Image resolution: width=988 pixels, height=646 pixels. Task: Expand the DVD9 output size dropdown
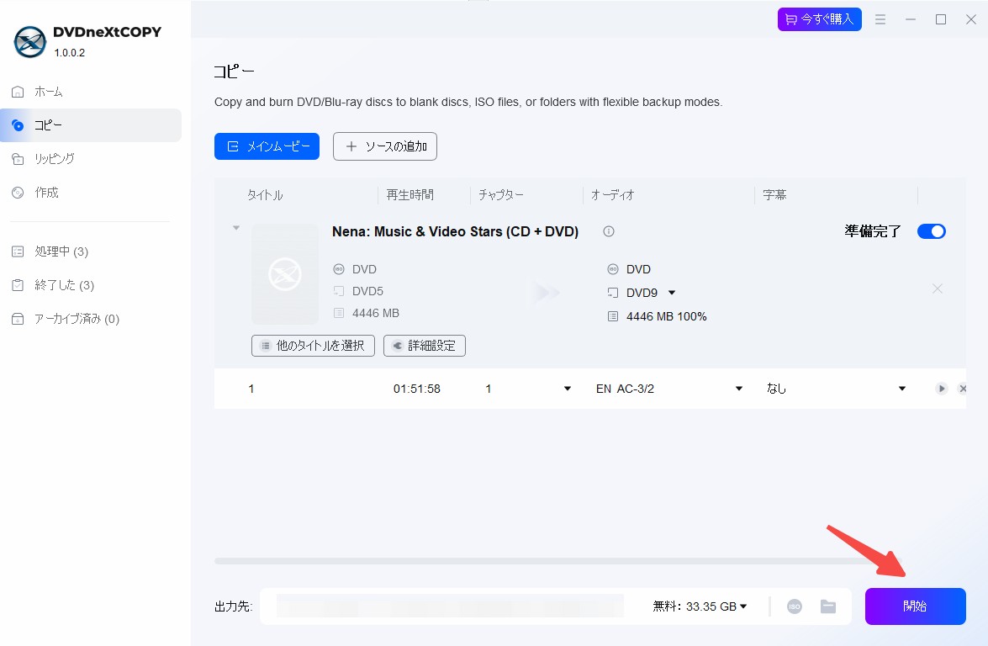click(x=672, y=293)
